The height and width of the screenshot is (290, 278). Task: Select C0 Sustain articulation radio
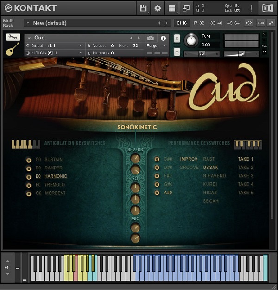click(29, 160)
